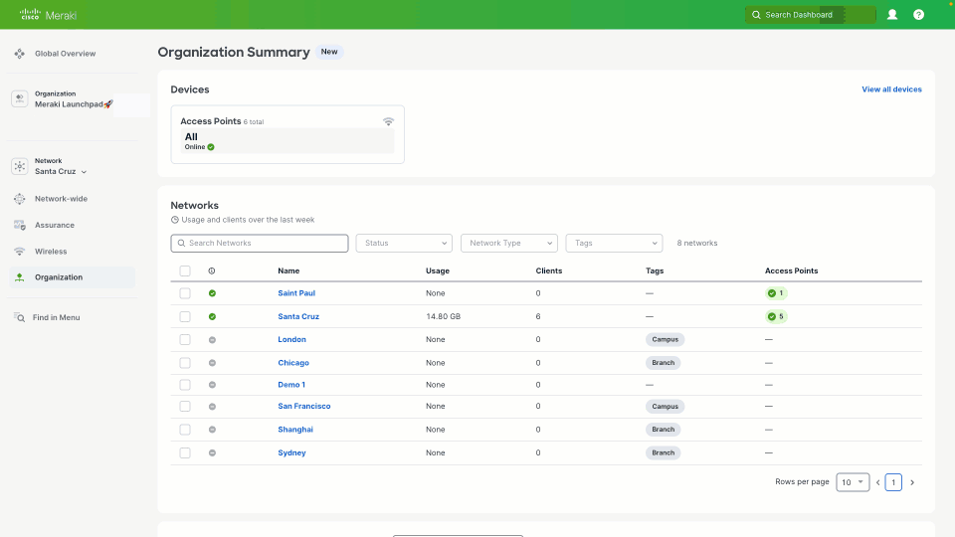This screenshot has height=537, width=955.
Task: Click the user account profile icon
Action: pyautogui.click(x=892, y=15)
